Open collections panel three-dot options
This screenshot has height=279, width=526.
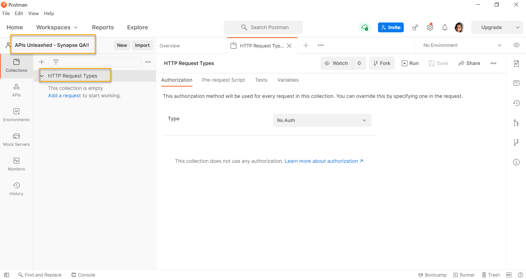click(148, 62)
